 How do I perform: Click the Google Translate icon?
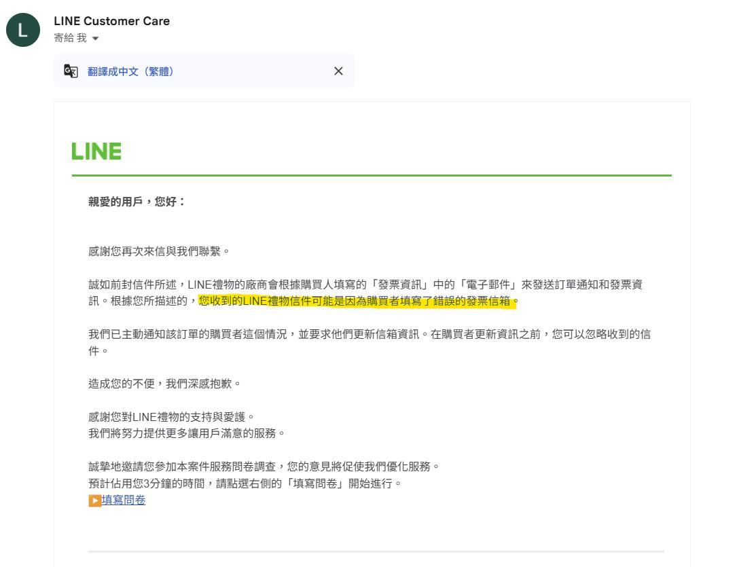pyautogui.click(x=71, y=71)
